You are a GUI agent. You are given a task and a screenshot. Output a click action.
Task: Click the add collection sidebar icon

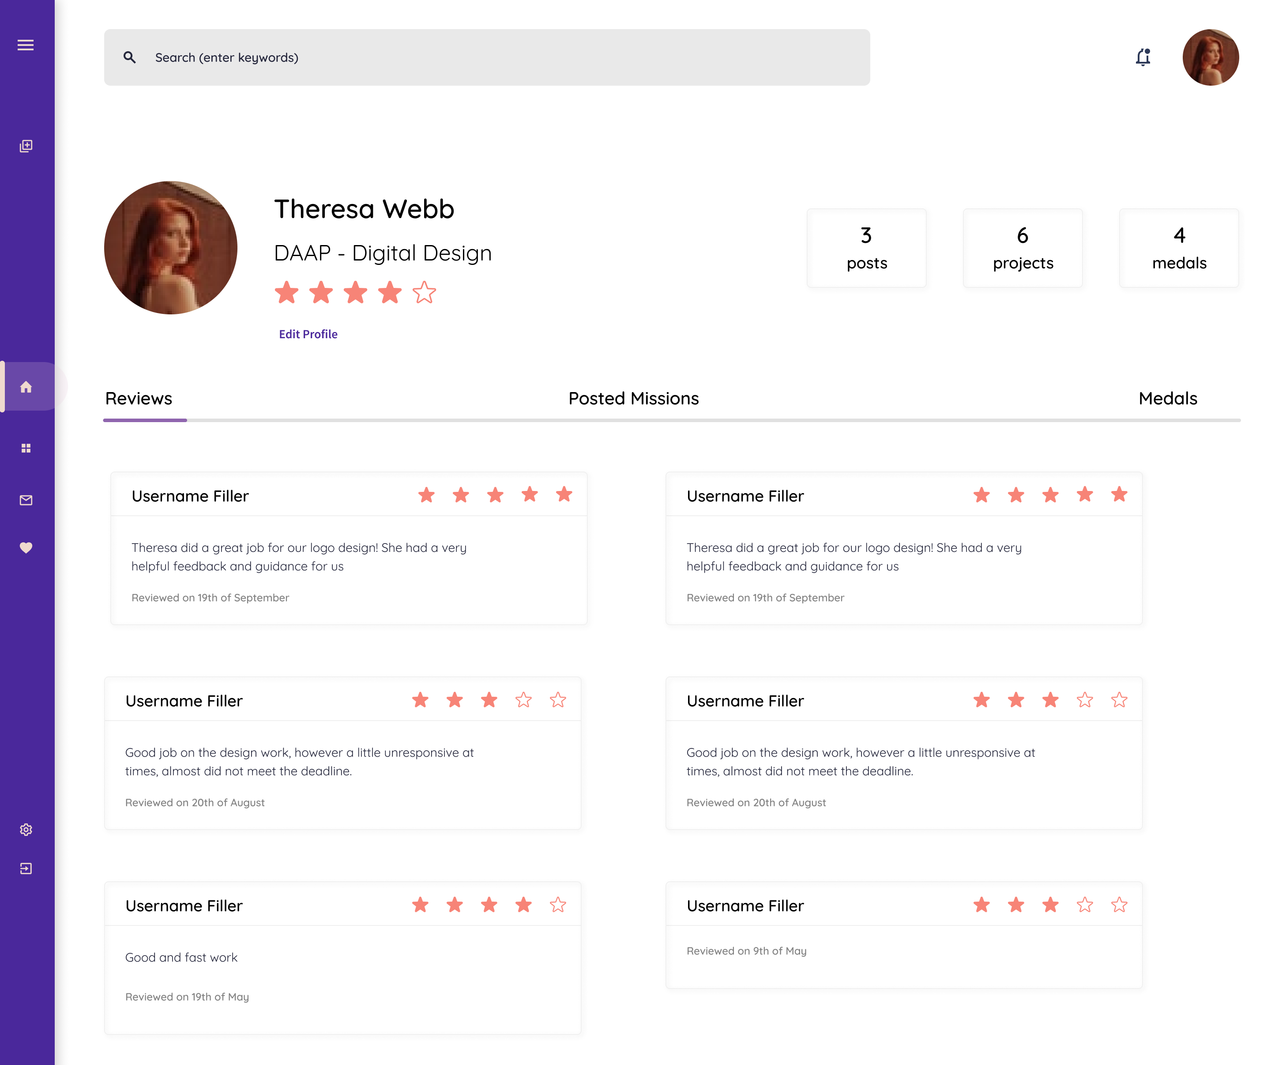click(x=26, y=146)
